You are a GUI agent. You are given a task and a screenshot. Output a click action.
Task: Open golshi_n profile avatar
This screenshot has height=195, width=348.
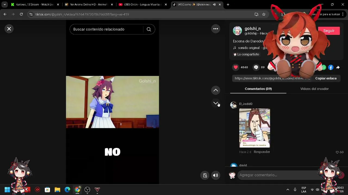click(x=237, y=31)
